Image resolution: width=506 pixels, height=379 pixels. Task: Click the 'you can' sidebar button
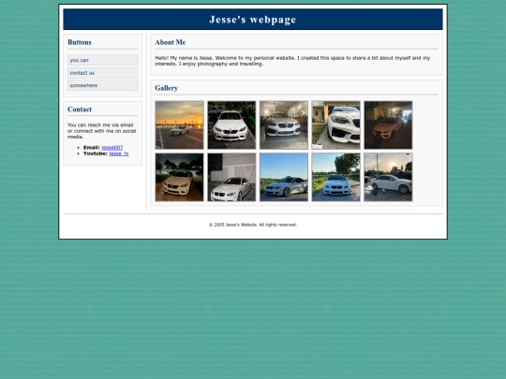(x=103, y=60)
